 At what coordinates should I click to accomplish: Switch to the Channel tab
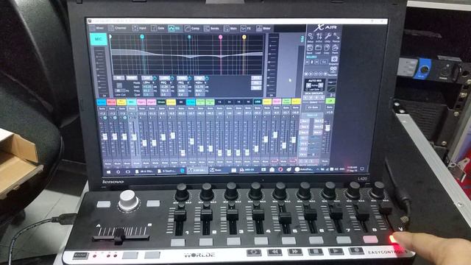click(118, 28)
